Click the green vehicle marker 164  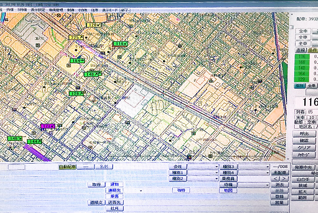[x=77, y=61]
